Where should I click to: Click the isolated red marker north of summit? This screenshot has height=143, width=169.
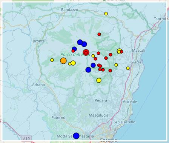click(99, 34)
